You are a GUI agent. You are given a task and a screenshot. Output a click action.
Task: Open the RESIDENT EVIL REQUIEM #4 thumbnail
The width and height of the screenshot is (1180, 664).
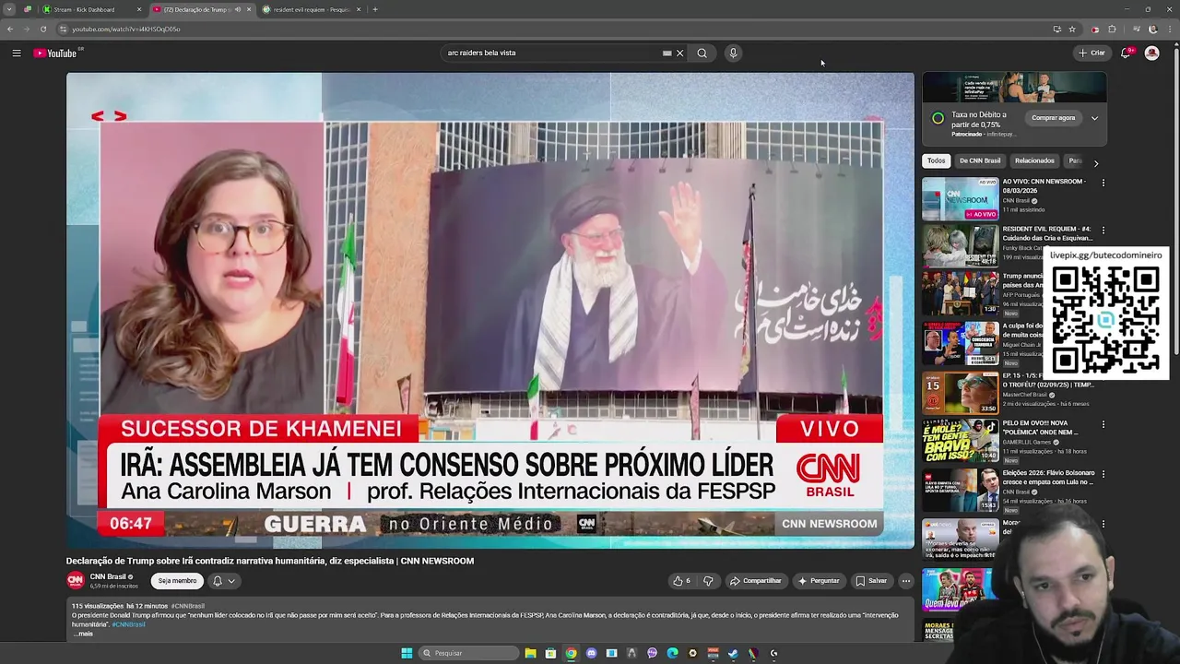coord(960,246)
